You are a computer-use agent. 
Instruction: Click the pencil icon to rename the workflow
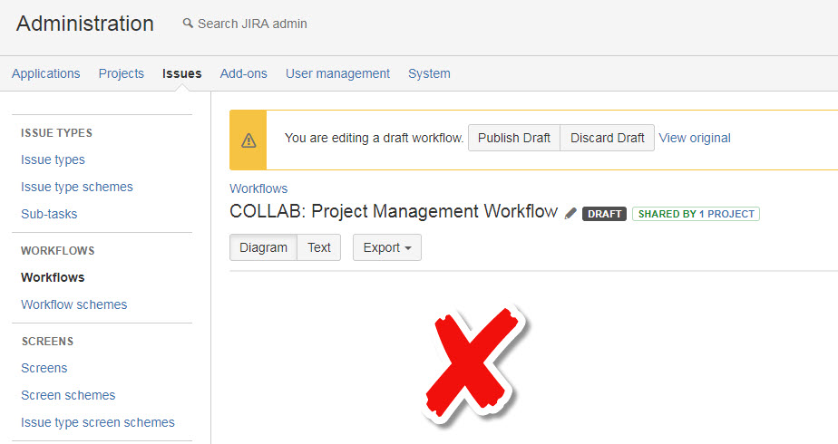pyautogui.click(x=570, y=214)
